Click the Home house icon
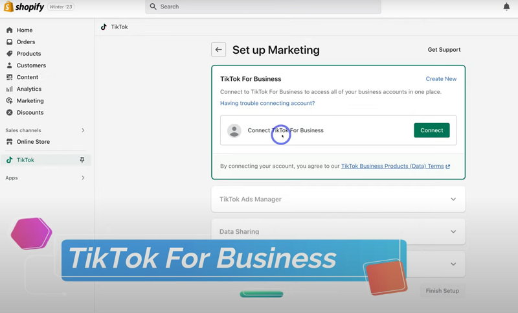The image size is (518, 313). [10, 30]
